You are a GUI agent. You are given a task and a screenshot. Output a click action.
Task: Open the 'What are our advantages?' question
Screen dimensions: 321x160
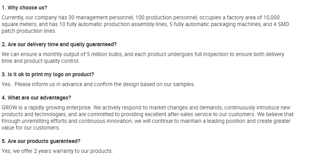tap(36, 98)
